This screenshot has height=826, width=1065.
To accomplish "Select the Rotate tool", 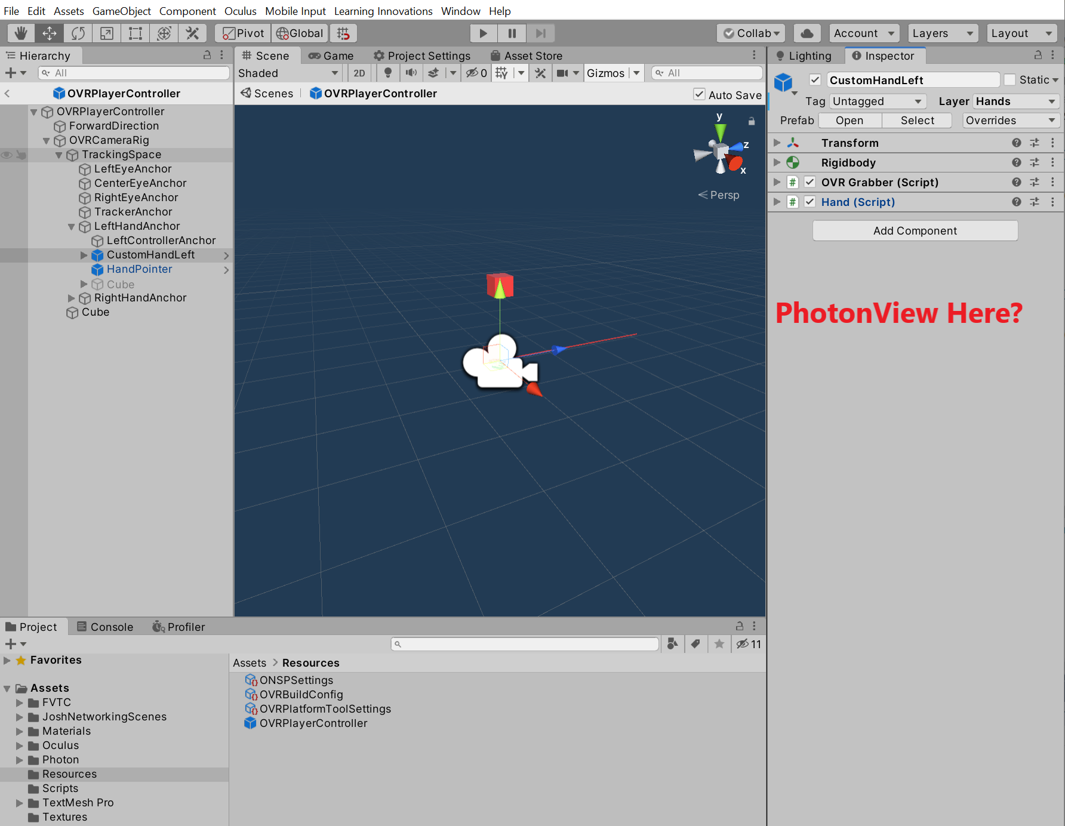I will (x=78, y=33).
